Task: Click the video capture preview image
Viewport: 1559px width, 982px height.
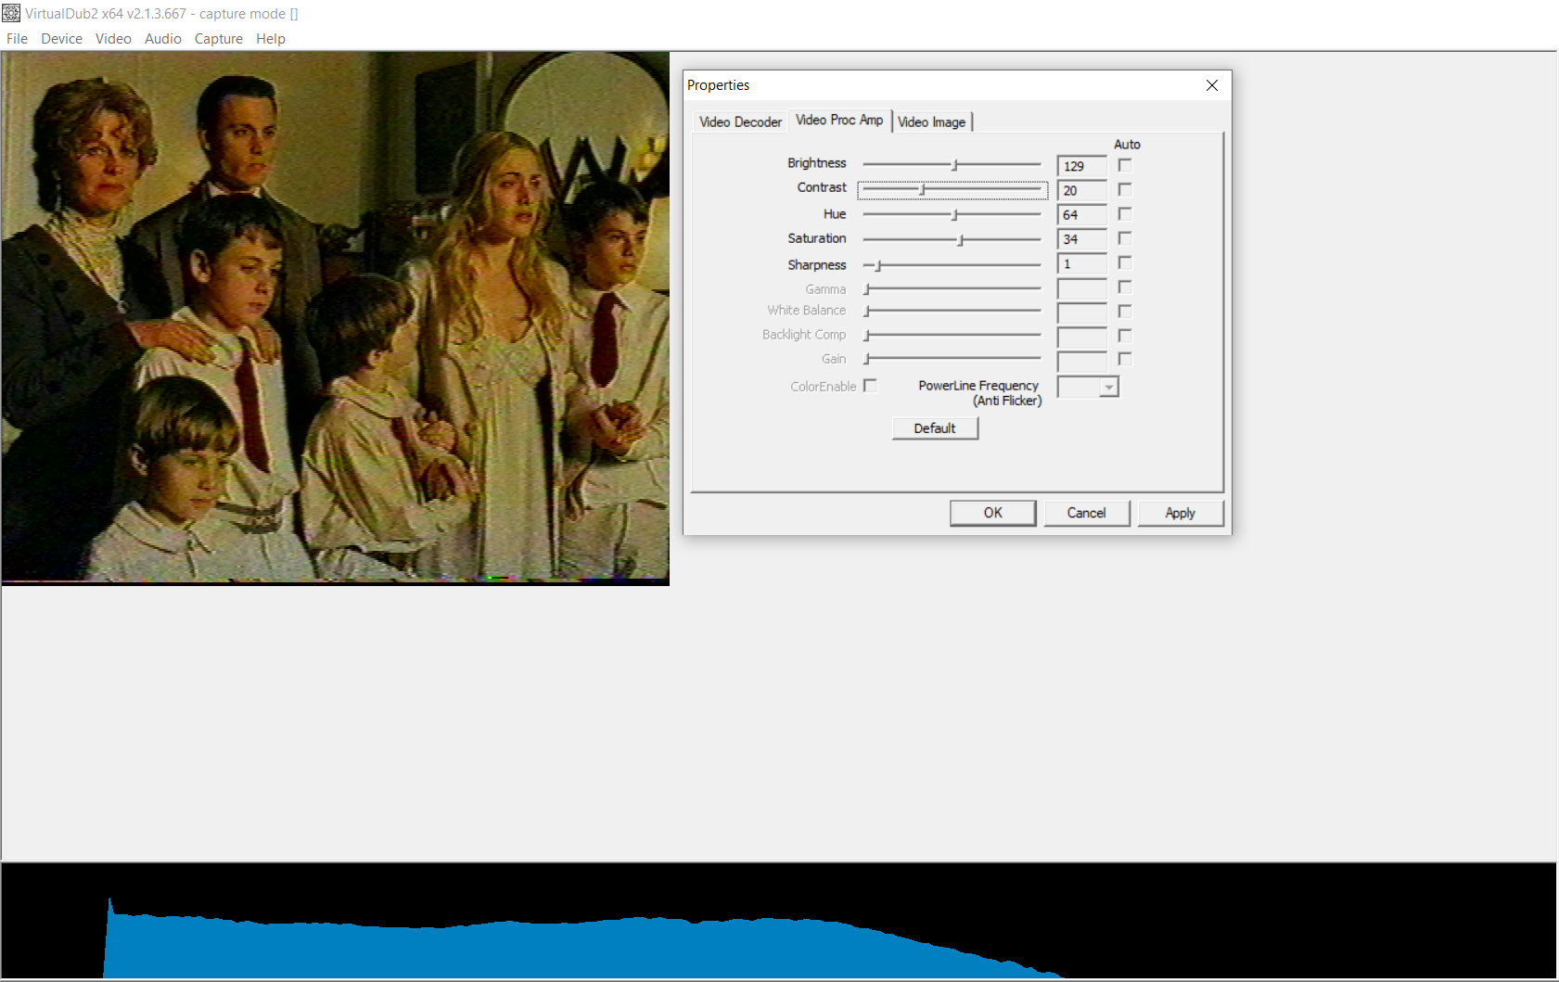Action: (336, 318)
